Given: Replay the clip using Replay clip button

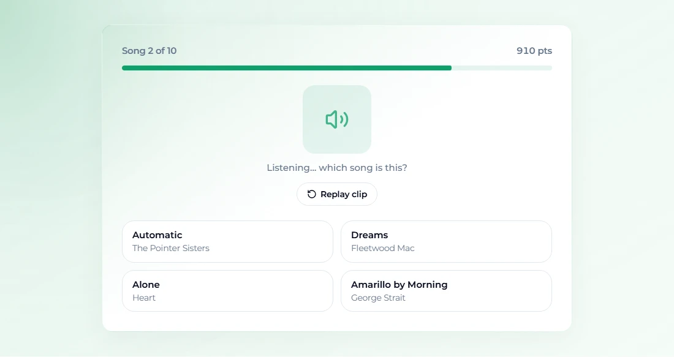Looking at the screenshot, I should 337,194.
